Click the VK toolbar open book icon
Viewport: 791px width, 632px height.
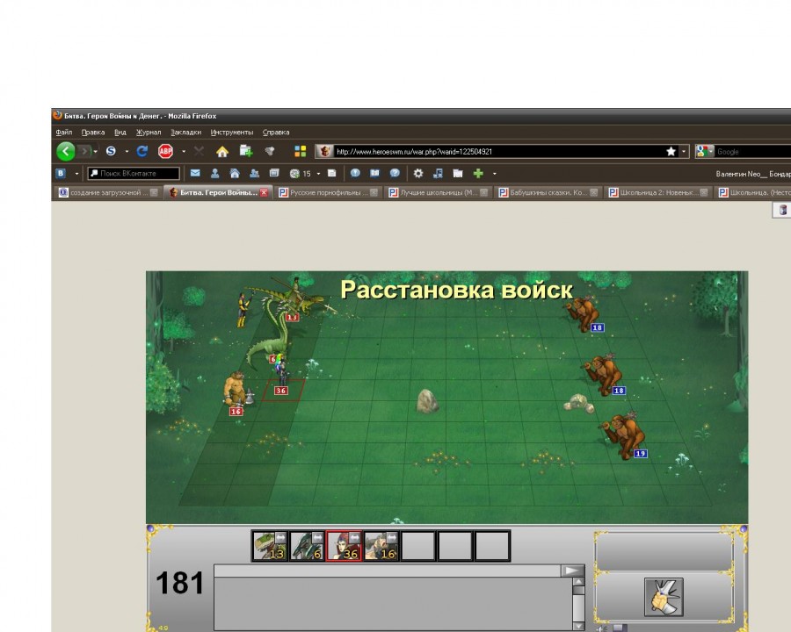point(374,174)
